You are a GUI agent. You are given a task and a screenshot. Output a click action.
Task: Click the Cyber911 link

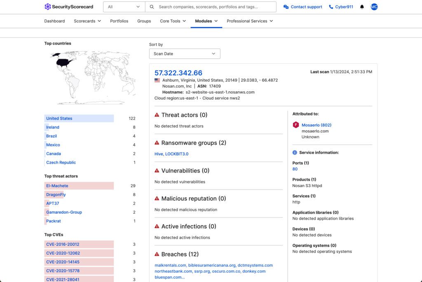344,7
